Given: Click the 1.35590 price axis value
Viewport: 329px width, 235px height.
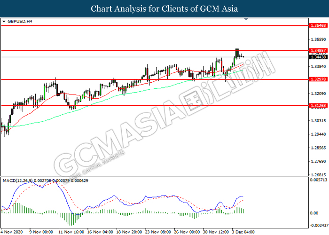Looking at the screenshot, I should [318, 39].
